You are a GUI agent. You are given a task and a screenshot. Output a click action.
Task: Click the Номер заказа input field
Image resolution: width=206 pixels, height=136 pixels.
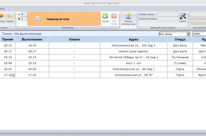click(x=168, y=14)
